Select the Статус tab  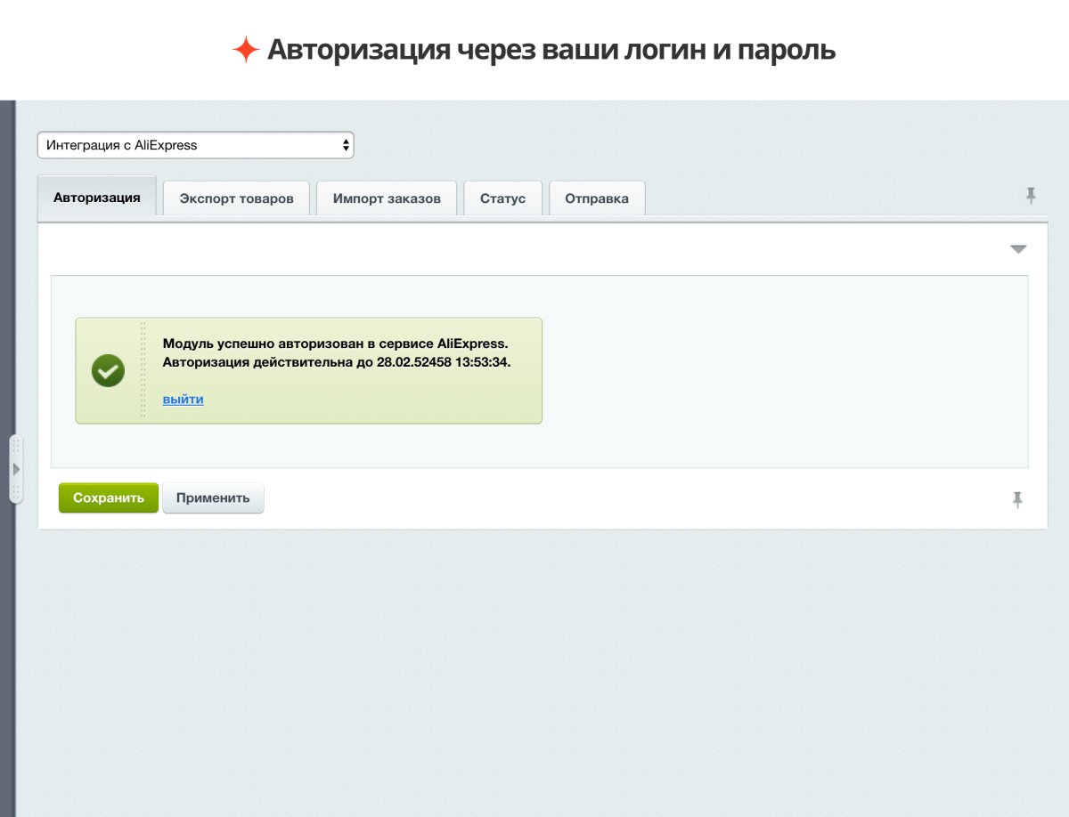tap(503, 198)
